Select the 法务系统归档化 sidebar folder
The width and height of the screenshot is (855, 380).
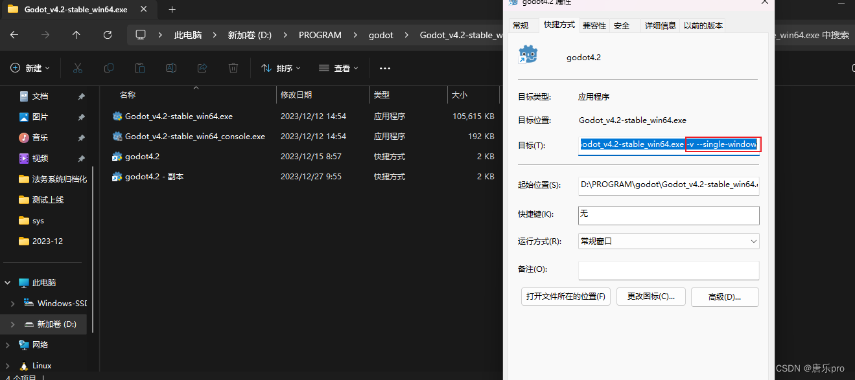52,179
